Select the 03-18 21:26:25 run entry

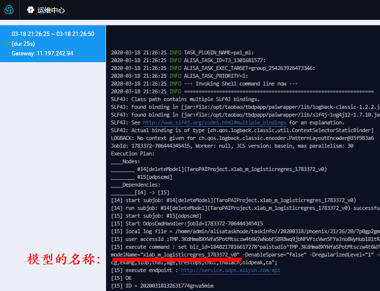tap(53, 44)
